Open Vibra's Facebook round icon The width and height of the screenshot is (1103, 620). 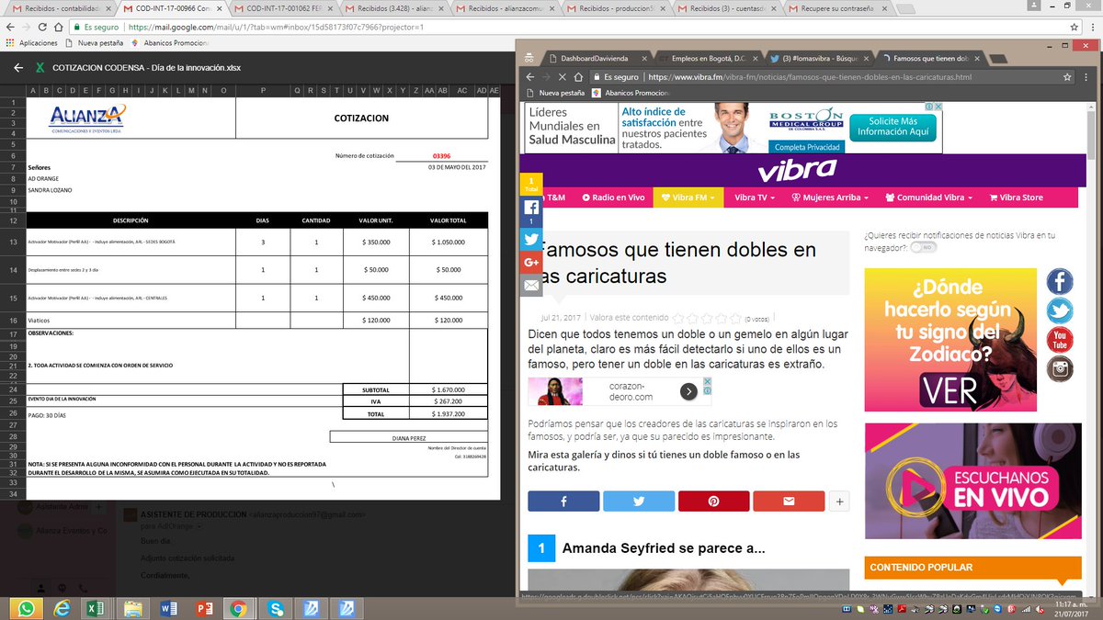point(1060,281)
